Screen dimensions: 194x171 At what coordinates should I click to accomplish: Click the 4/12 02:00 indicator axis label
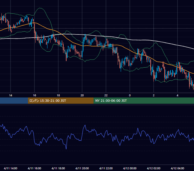[154, 168]
